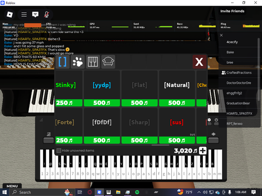Screen dimensions: 262x196
Task: Select the [fDfDf] chat tag item
Action: click(102, 122)
